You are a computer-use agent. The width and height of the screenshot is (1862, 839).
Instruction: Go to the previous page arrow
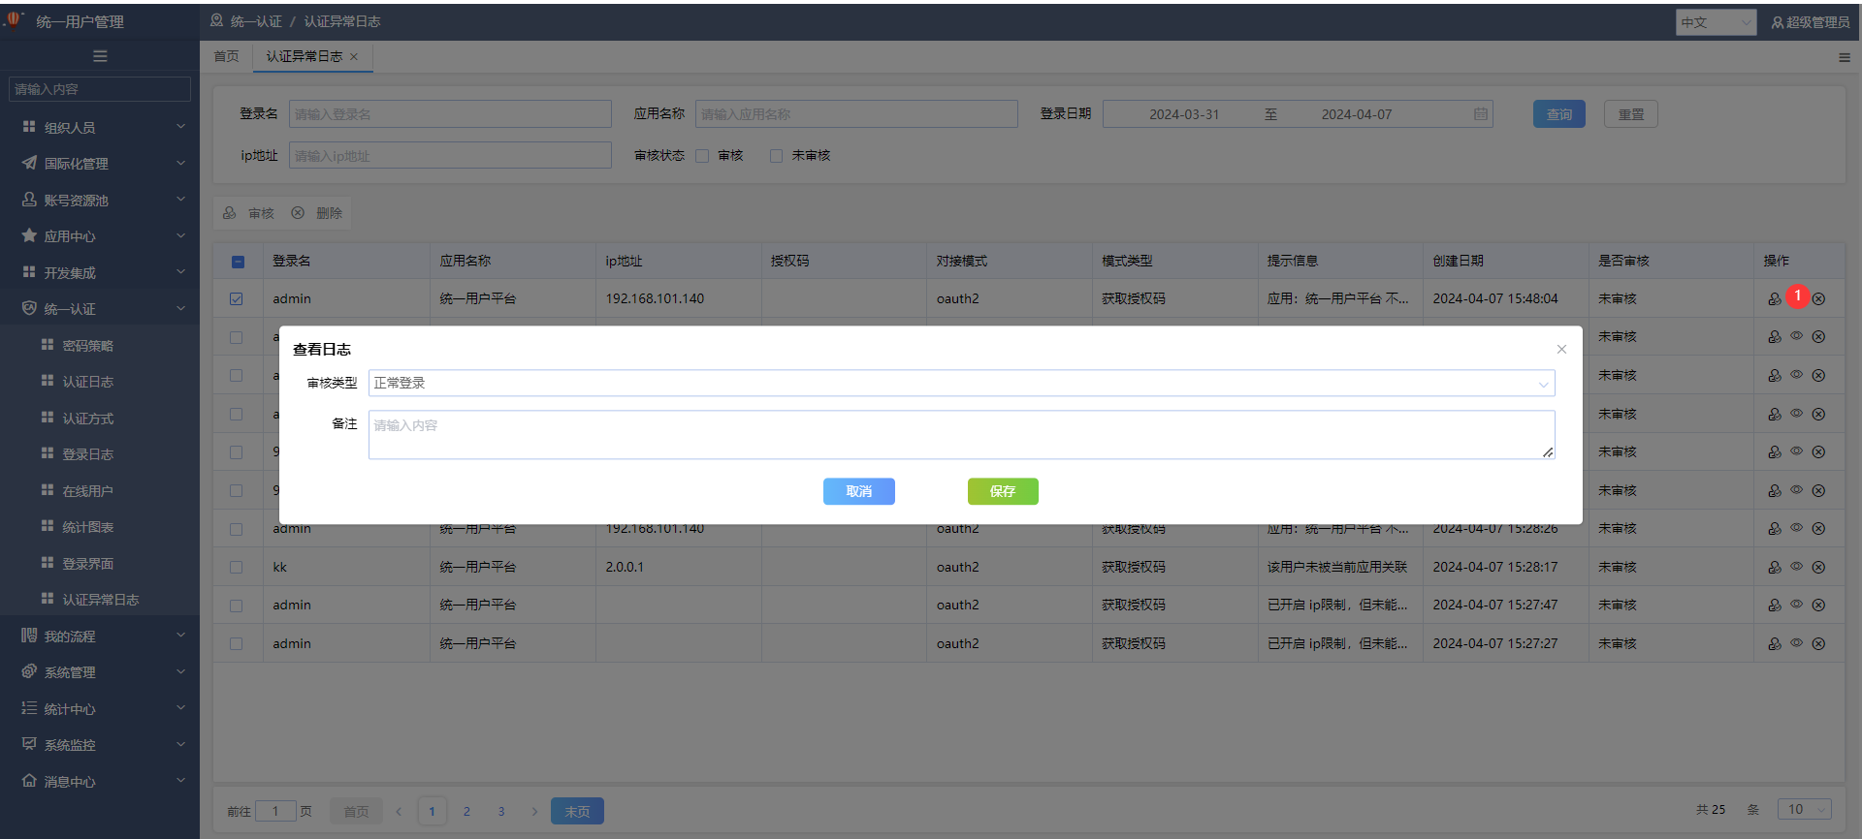pyautogui.click(x=399, y=811)
